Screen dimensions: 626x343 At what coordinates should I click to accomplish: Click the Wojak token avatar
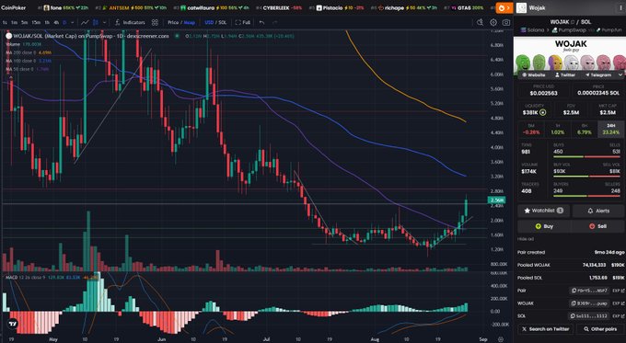pos(521,7)
